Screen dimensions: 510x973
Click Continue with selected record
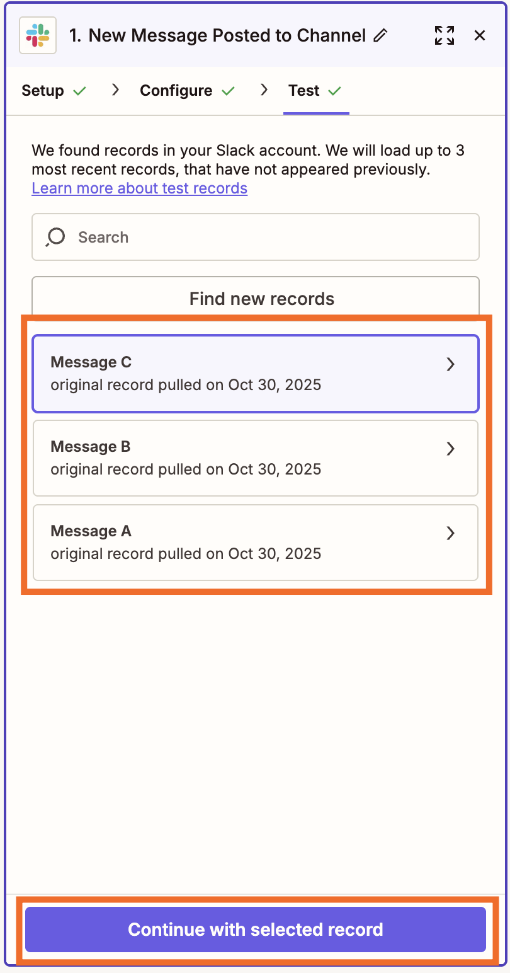click(x=255, y=929)
